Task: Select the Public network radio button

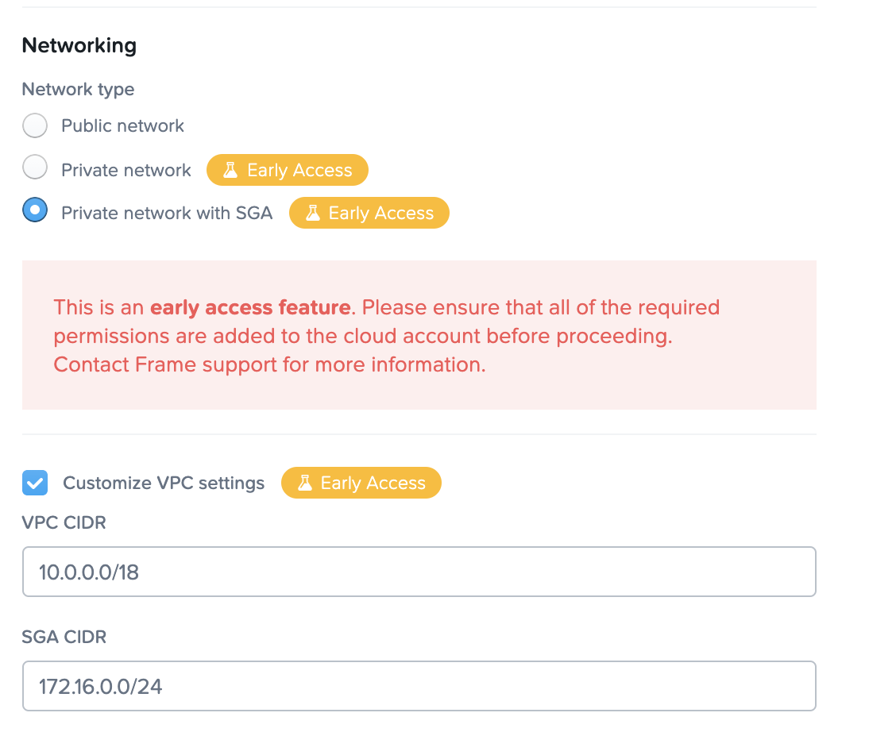Action: point(35,125)
